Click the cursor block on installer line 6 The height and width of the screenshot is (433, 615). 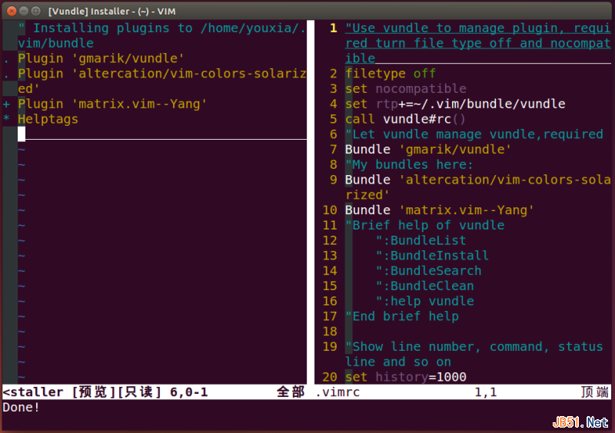pyautogui.click(x=22, y=134)
